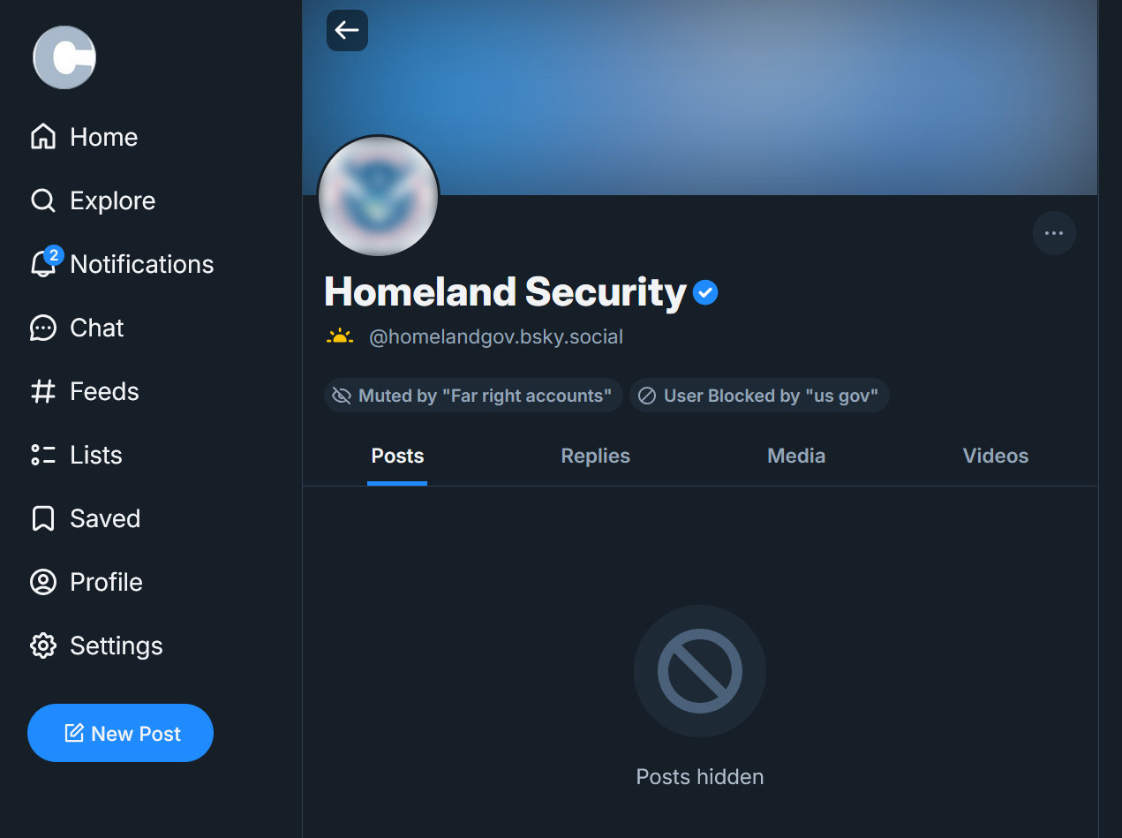Click the Chat bubble icon
The image size is (1122, 838).
pos(42,328)
